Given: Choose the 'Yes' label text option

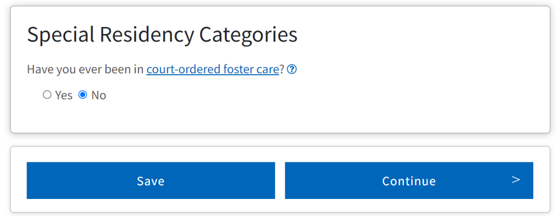Looking at the screenshot, I should coord(64,95).
